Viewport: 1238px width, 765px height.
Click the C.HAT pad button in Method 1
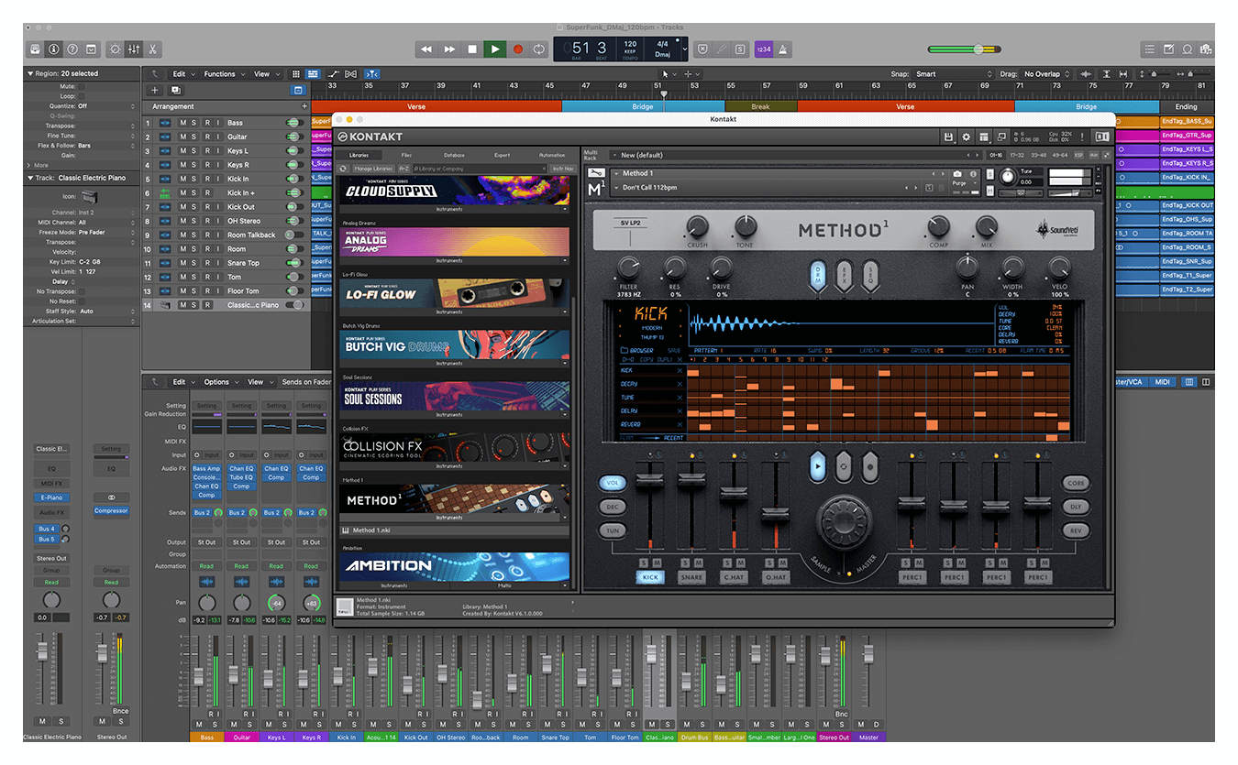(733, 577)
